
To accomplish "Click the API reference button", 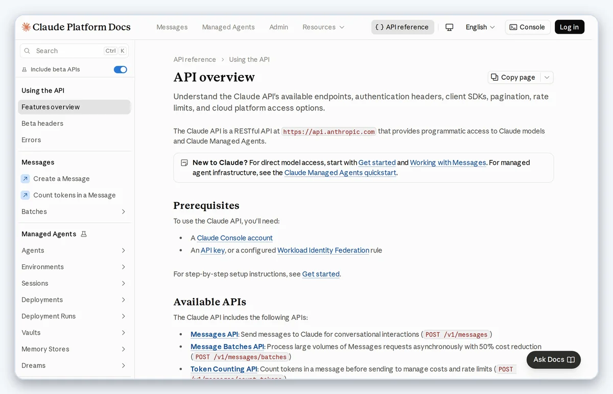I will (x=403, y=27).
